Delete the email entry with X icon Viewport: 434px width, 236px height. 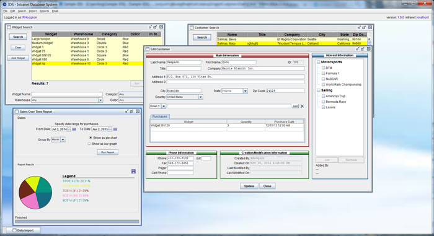303,107
